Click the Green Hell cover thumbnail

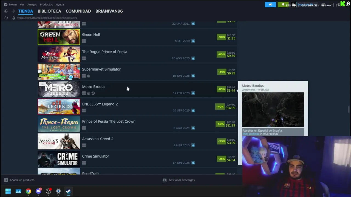coord(59,37)
